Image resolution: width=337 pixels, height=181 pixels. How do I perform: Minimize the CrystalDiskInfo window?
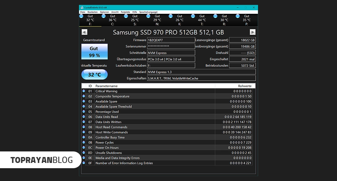[x=238, y=8]
